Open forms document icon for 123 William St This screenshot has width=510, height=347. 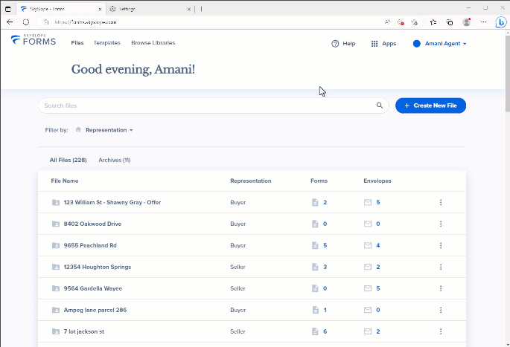pyautogui.click(x=315, y=203)
